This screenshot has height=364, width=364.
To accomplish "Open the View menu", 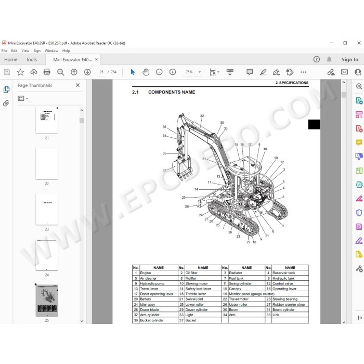I will (25, 50).
